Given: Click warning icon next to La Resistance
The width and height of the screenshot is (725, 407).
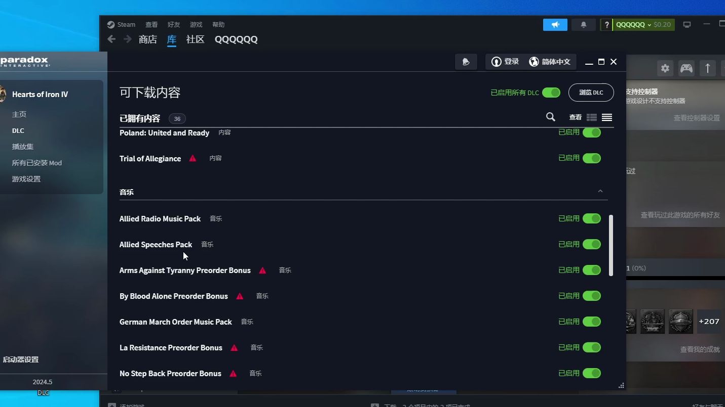Looking at the screenshot, I should click(x=234, y=348).
